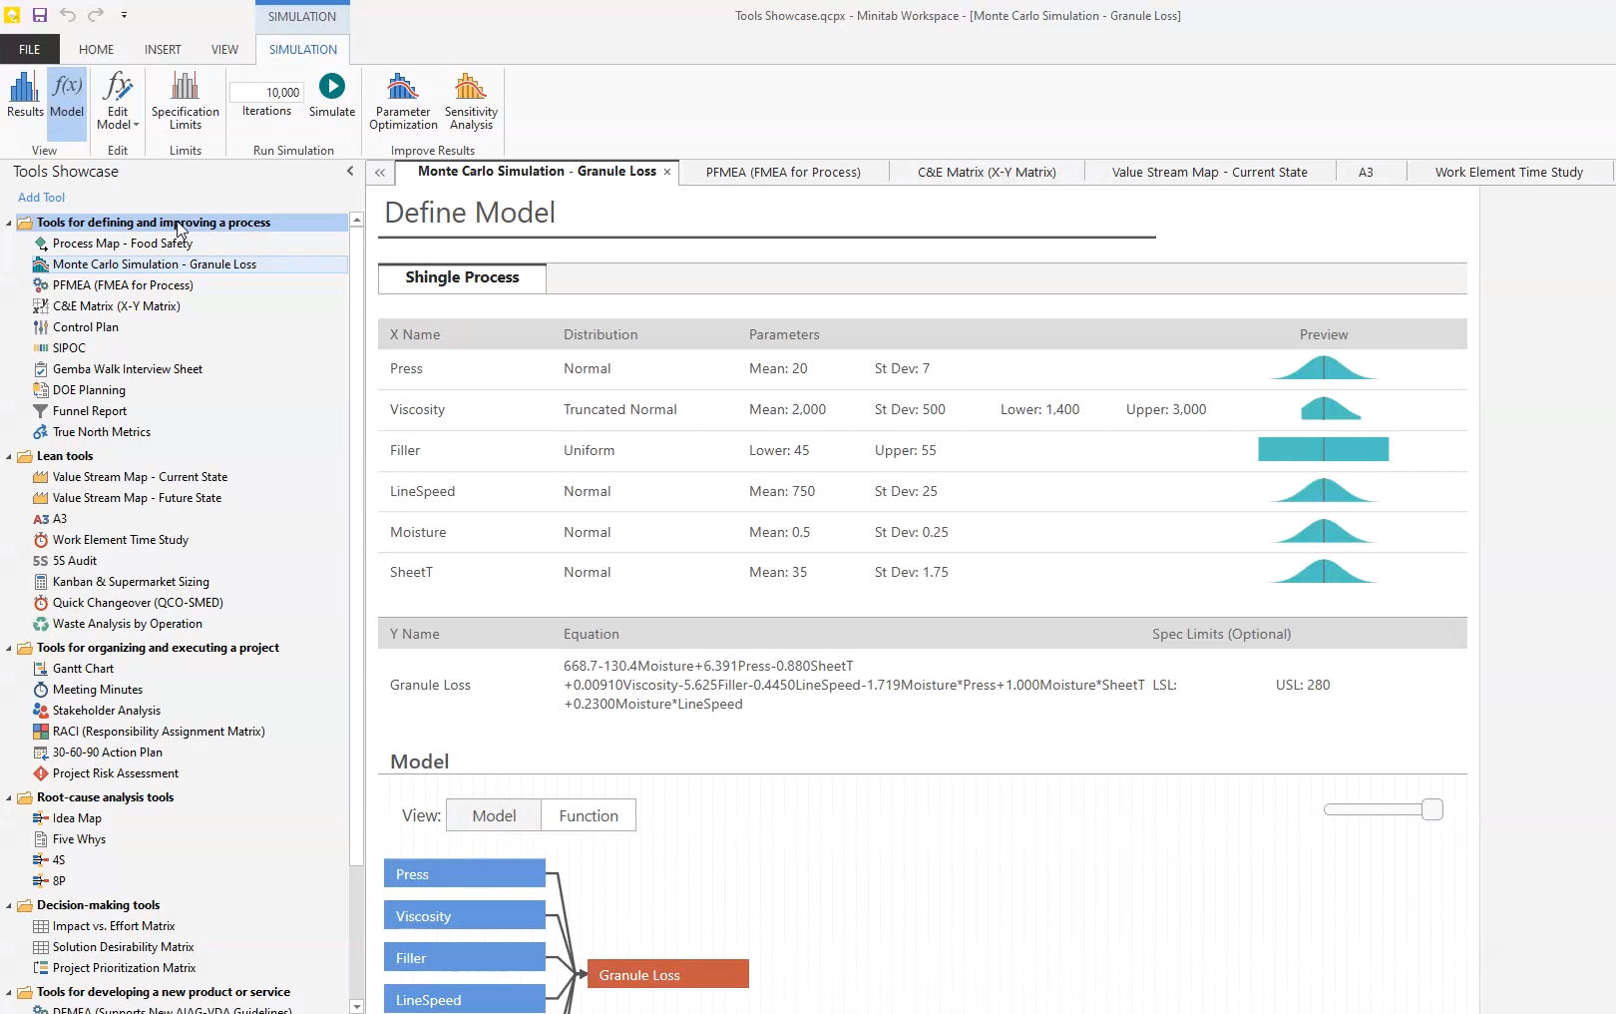Image resolution: width=1616 pixels, height=1014 pixels.
Task: Switch Model view to Function
Action: point(589,815)
